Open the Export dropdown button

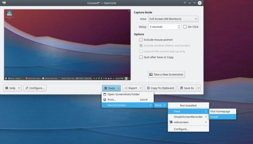(x=133, y=88)
